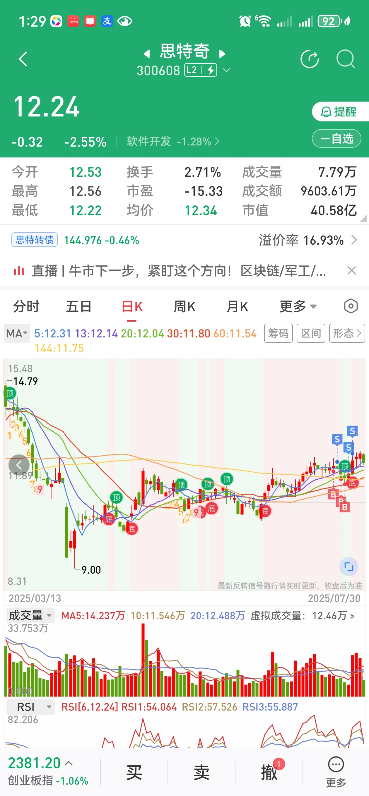
Task: Tap the 换手 2.71% turnover value
Action: (x=203, y=172)
